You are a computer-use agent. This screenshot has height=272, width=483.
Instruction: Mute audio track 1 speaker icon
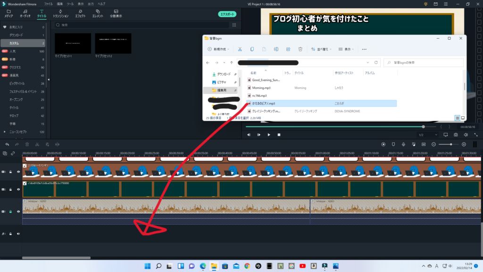coord(18,234)
